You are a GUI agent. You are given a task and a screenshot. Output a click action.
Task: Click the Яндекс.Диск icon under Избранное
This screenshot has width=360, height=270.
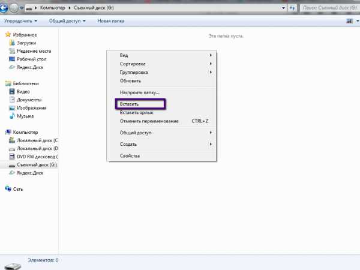pyautogui.click(x=12, y=67)
